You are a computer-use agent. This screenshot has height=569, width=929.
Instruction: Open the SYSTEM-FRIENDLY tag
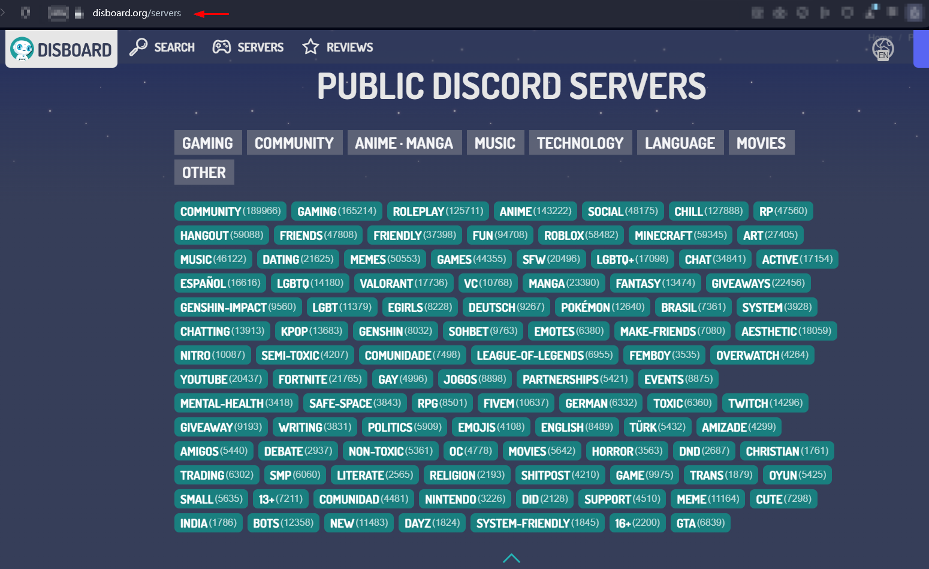click(x=538, y=523)
